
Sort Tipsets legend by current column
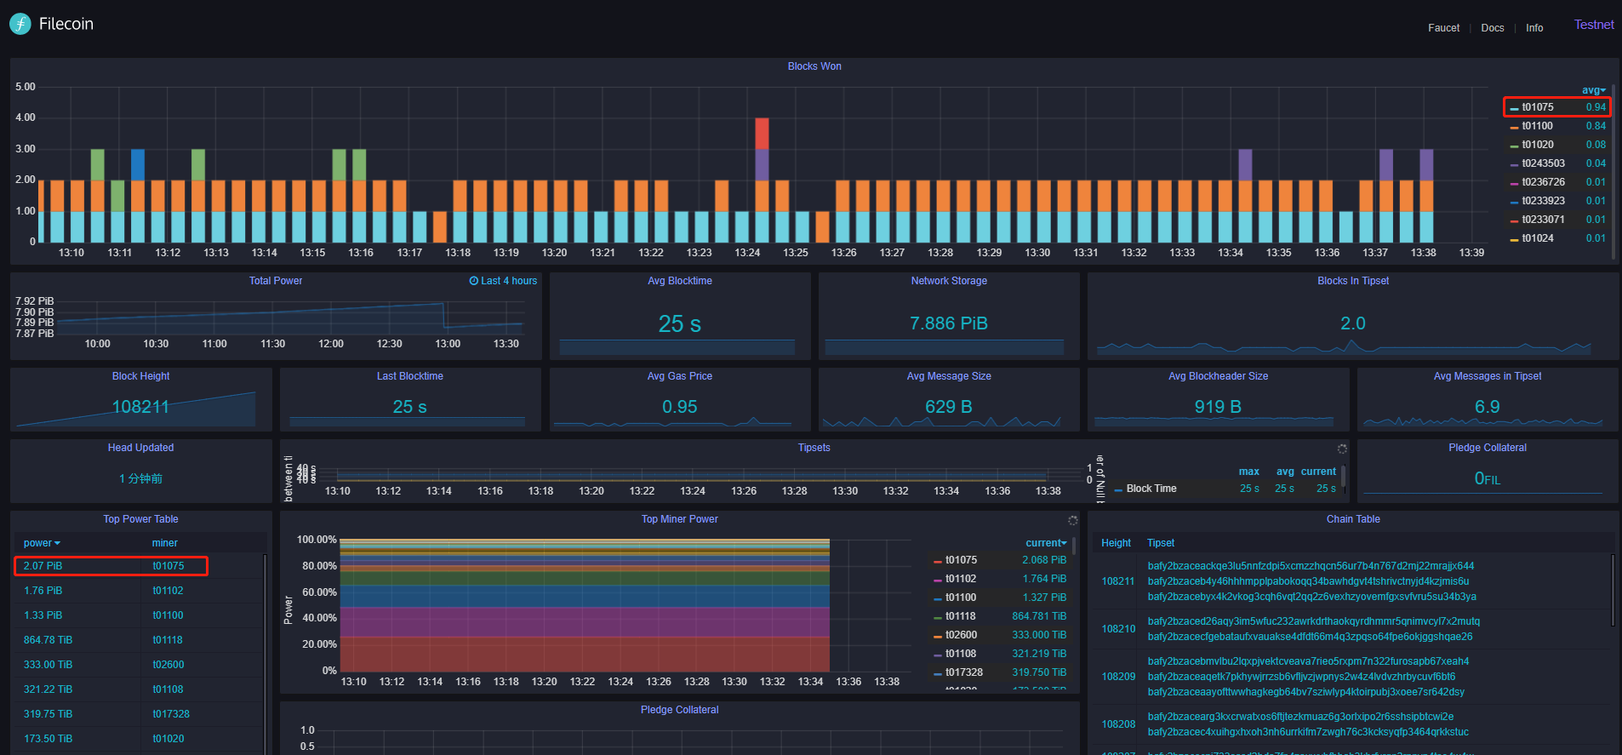pos(1318,472)
